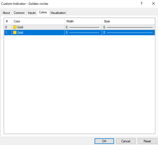Go to the Visualization tab
The image size is (158, 145).
58,13
